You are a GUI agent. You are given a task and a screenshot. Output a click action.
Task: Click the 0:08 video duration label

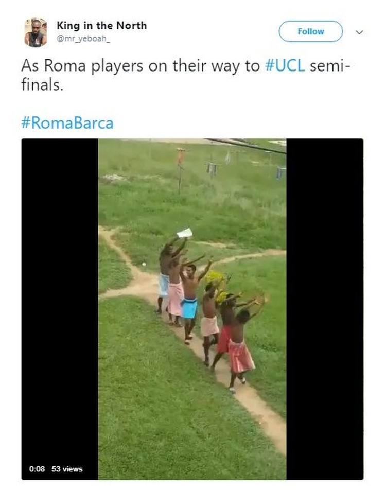coord(37,469)
